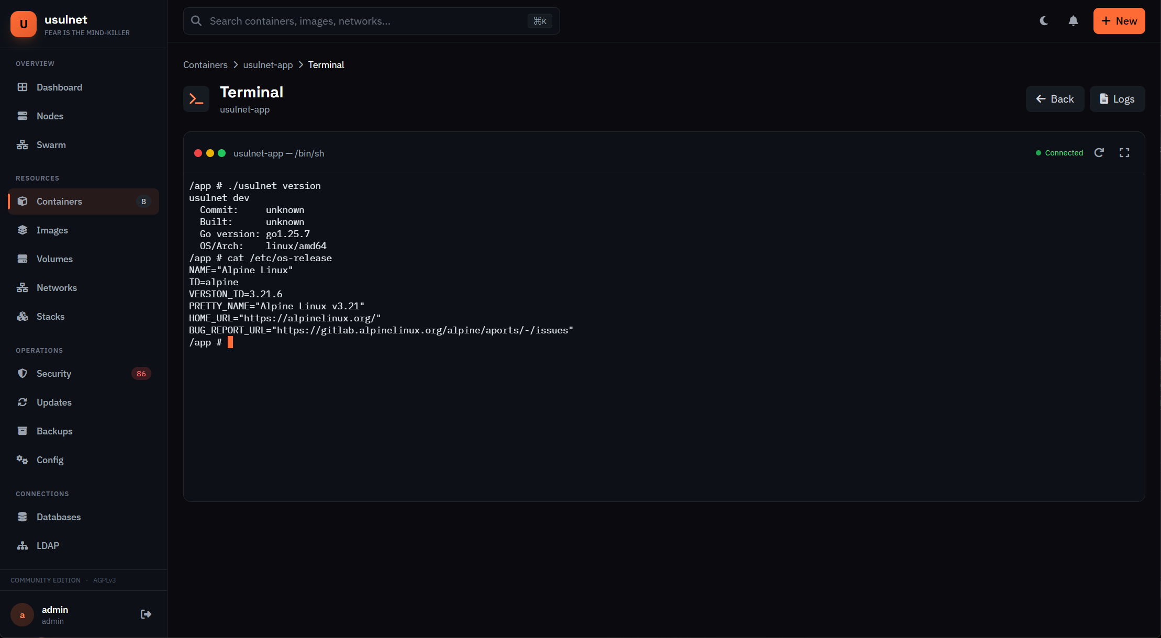
Task: Open the LDAP connections page
Action: [x=48, y=545]
